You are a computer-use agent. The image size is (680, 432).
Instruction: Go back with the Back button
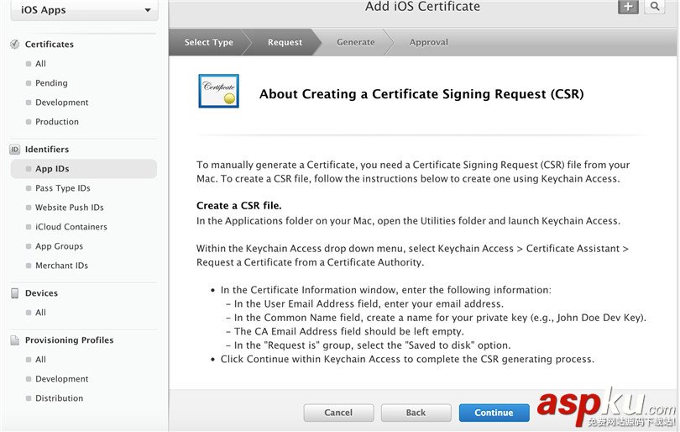[416, 413]
